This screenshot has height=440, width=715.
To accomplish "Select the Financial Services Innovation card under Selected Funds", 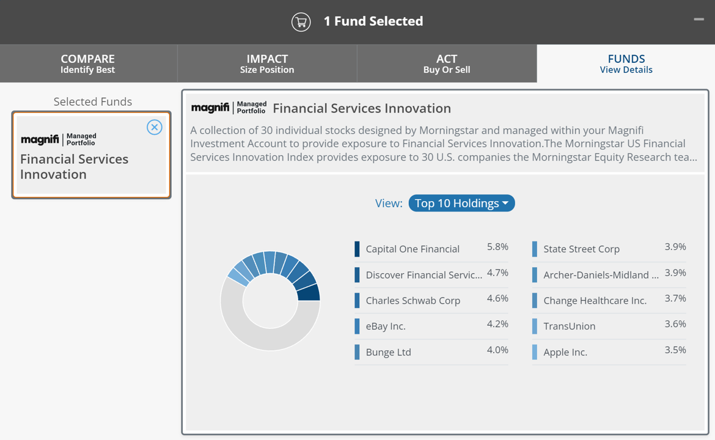I will pyautogui.click(x=91, y=155).
